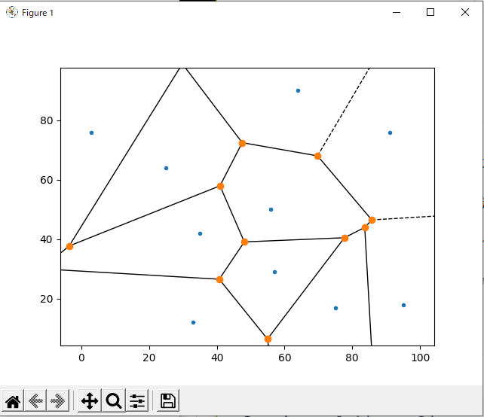Click the x-axis label 40
Image resolution: width=484 pixels, height=417 pixels.
click(217, 358)
